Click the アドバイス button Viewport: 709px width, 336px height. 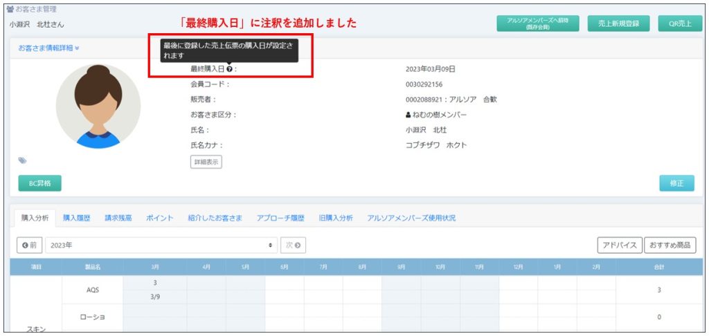(618, 245)
